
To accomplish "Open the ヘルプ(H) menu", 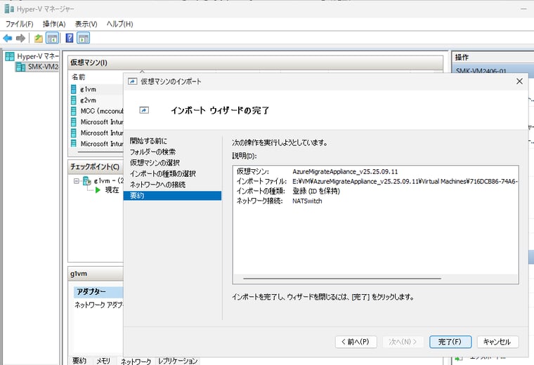I will pyautogui.click(x=119, y=24).
